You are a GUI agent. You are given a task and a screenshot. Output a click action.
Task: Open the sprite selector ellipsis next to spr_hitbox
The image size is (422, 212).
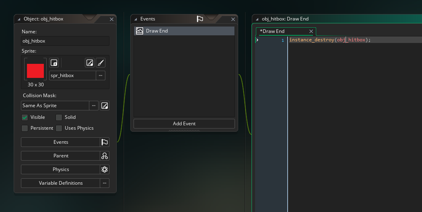click(101, 75)
